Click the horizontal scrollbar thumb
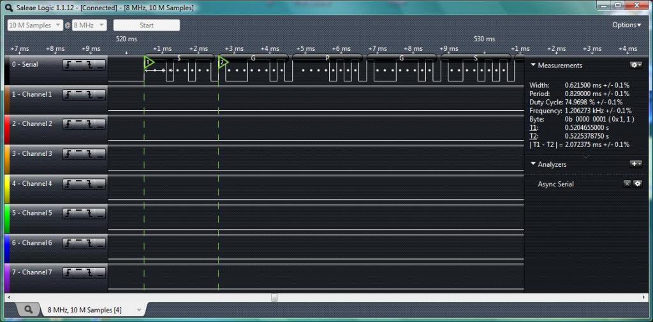653x322 pixels. click(x=274, y=297)
